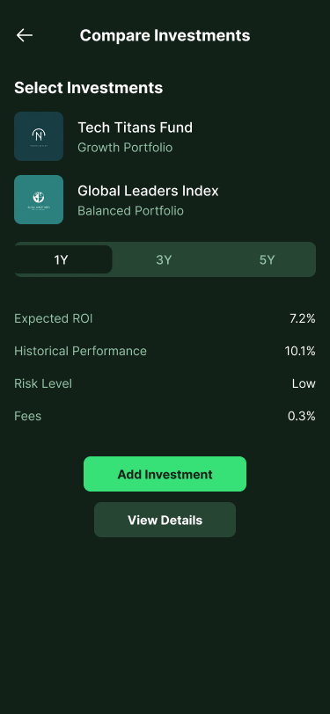Open the Tech Titans Fund logo thumbnail
330x714 pixels.
pos(39,136)
